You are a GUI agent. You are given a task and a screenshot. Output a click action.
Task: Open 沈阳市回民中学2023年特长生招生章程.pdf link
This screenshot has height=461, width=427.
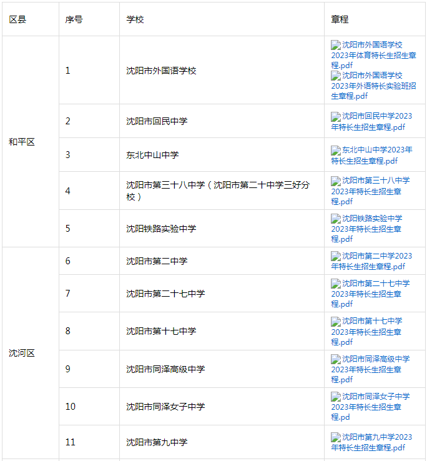pyautogui.click(x=371, y=121)
